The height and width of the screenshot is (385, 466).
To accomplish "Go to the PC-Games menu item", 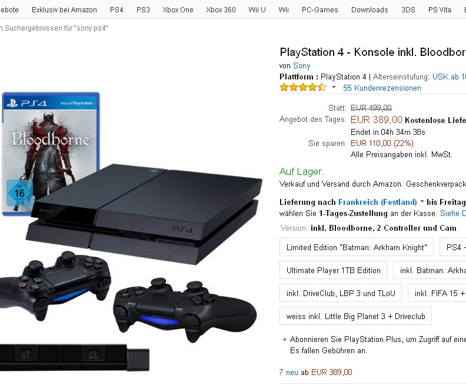I will click(319, 10).
